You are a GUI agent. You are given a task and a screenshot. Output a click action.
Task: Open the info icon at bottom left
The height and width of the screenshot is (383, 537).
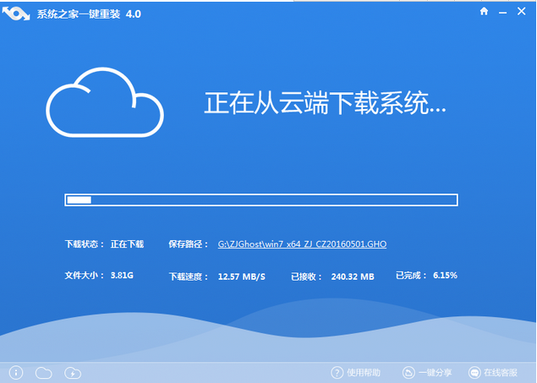pos(16,372)
